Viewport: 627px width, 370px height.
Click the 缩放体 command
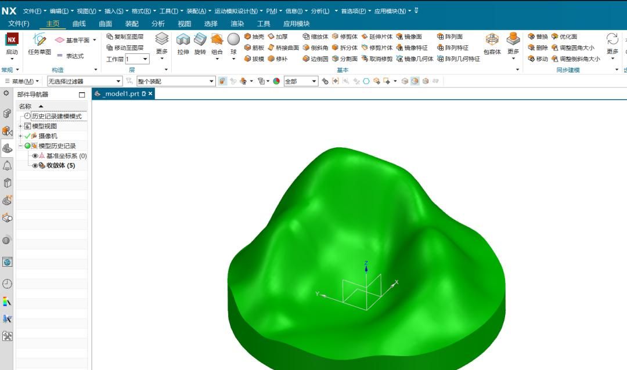315,37
